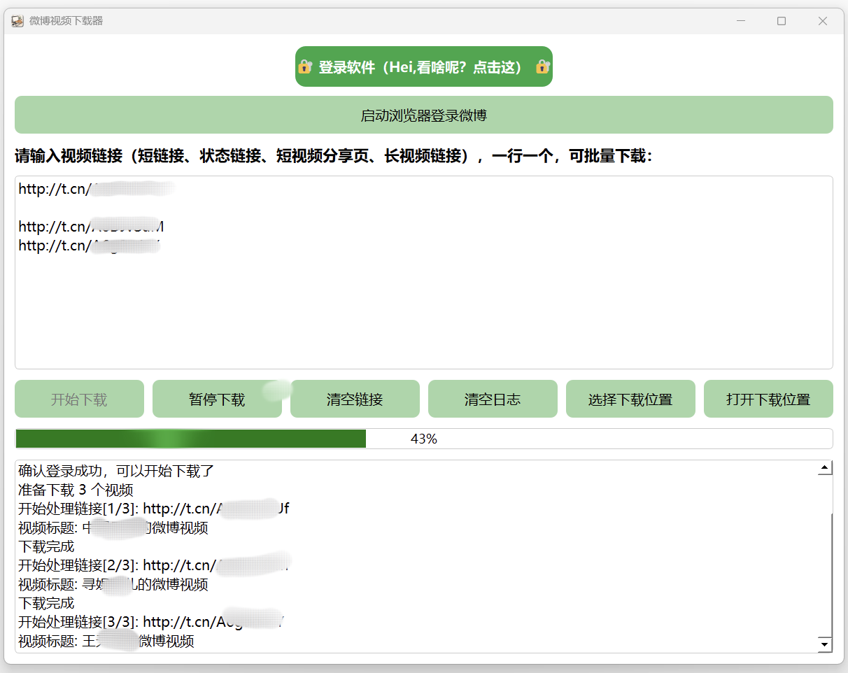
Task: Maximize the downloader window
Action: [x=782, y=21]
